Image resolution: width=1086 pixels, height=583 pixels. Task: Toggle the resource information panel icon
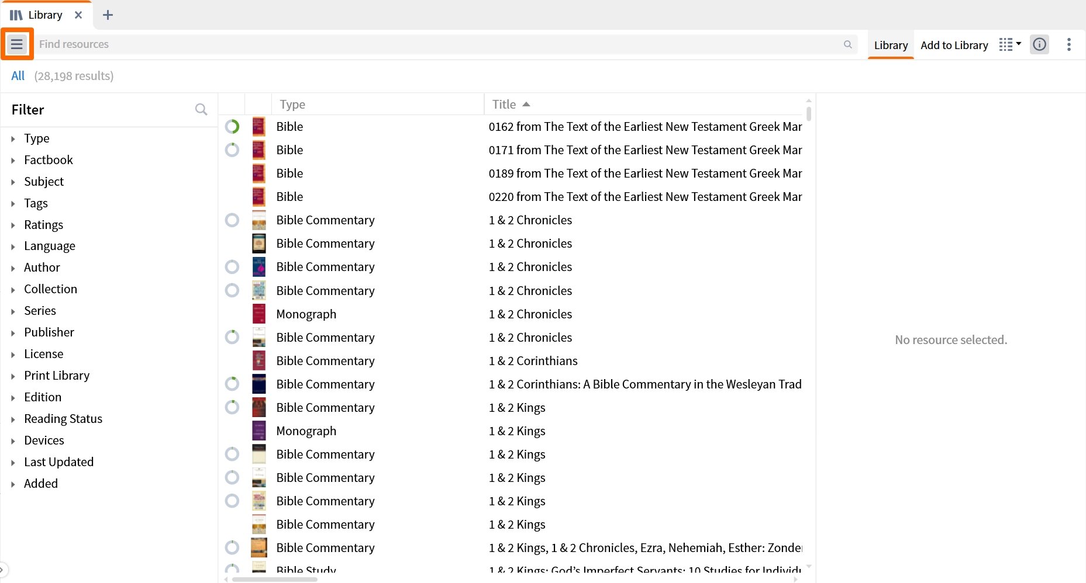[x=1039, y=44]
